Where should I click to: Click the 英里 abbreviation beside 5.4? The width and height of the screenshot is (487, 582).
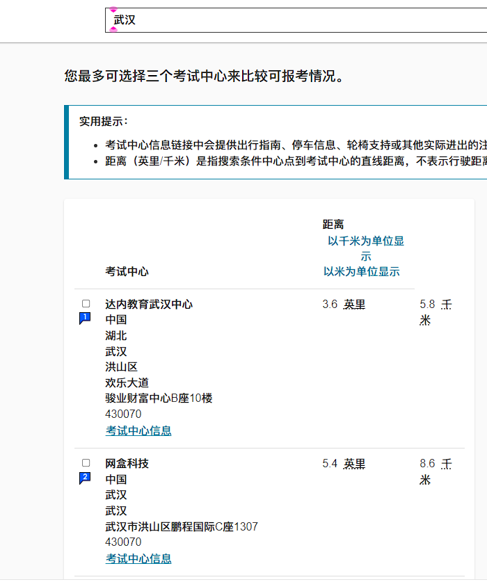354,464
